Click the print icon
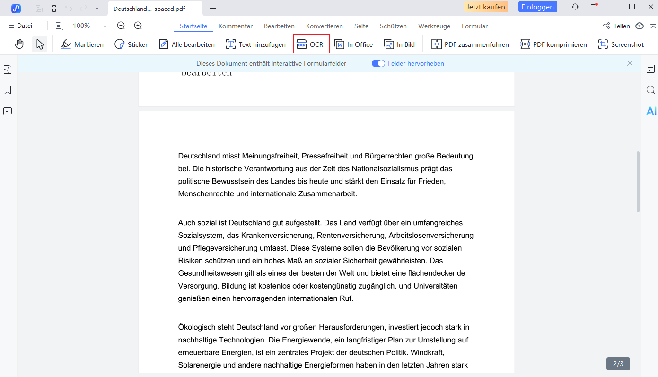Image resolution: width=658 pixels, height=377 pixels. pyautogui.click(x=54, y=8)
